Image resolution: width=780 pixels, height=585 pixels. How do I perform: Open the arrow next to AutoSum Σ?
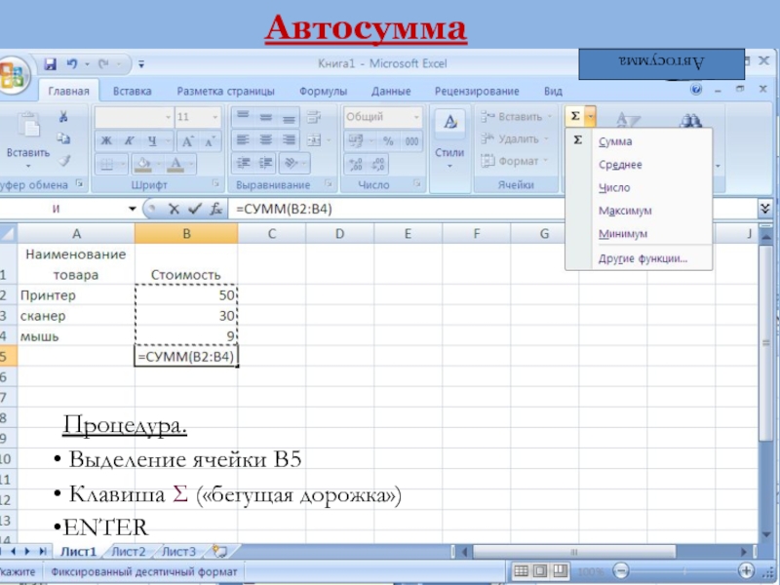click(590, 116)
